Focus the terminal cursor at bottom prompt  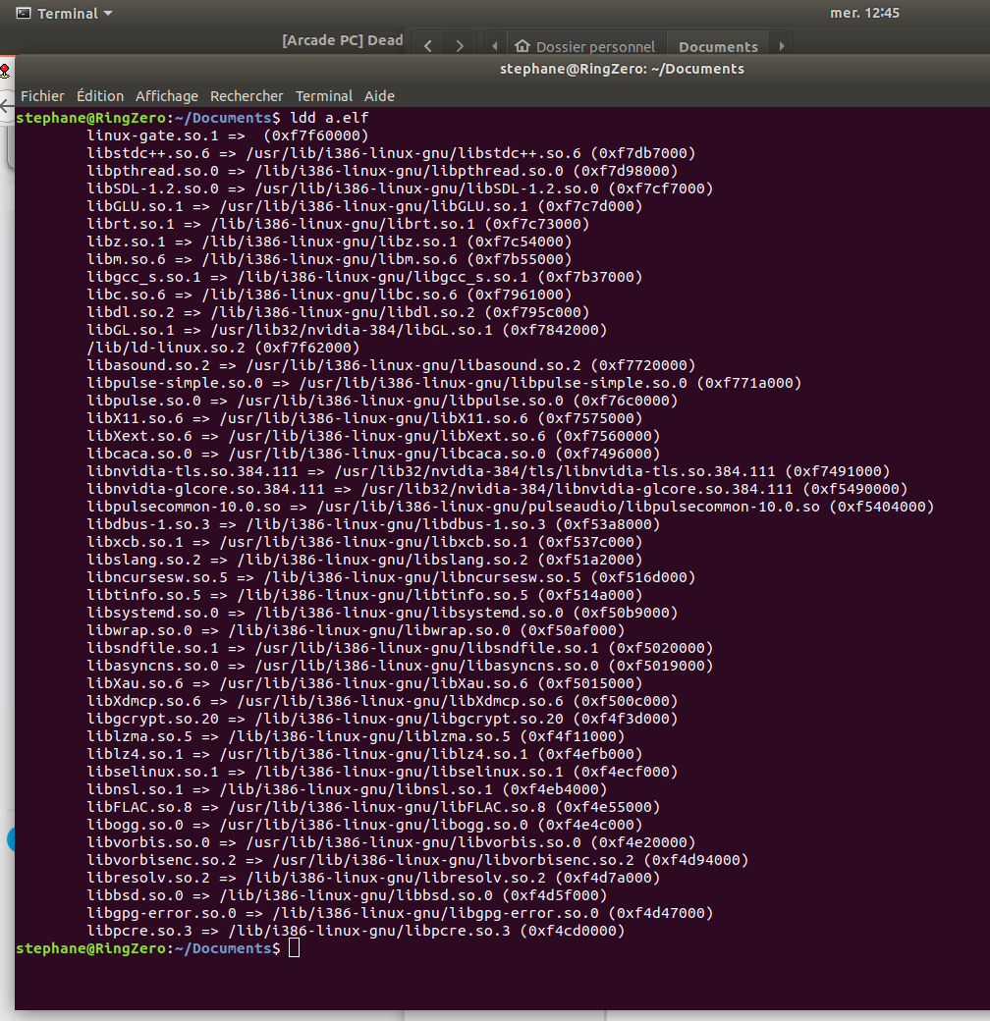coord(294,948)
